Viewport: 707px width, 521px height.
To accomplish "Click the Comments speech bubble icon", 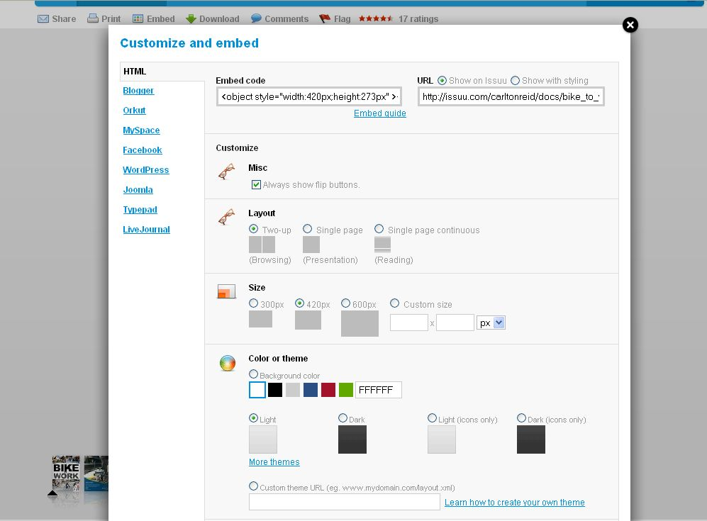I will [256, 18].
